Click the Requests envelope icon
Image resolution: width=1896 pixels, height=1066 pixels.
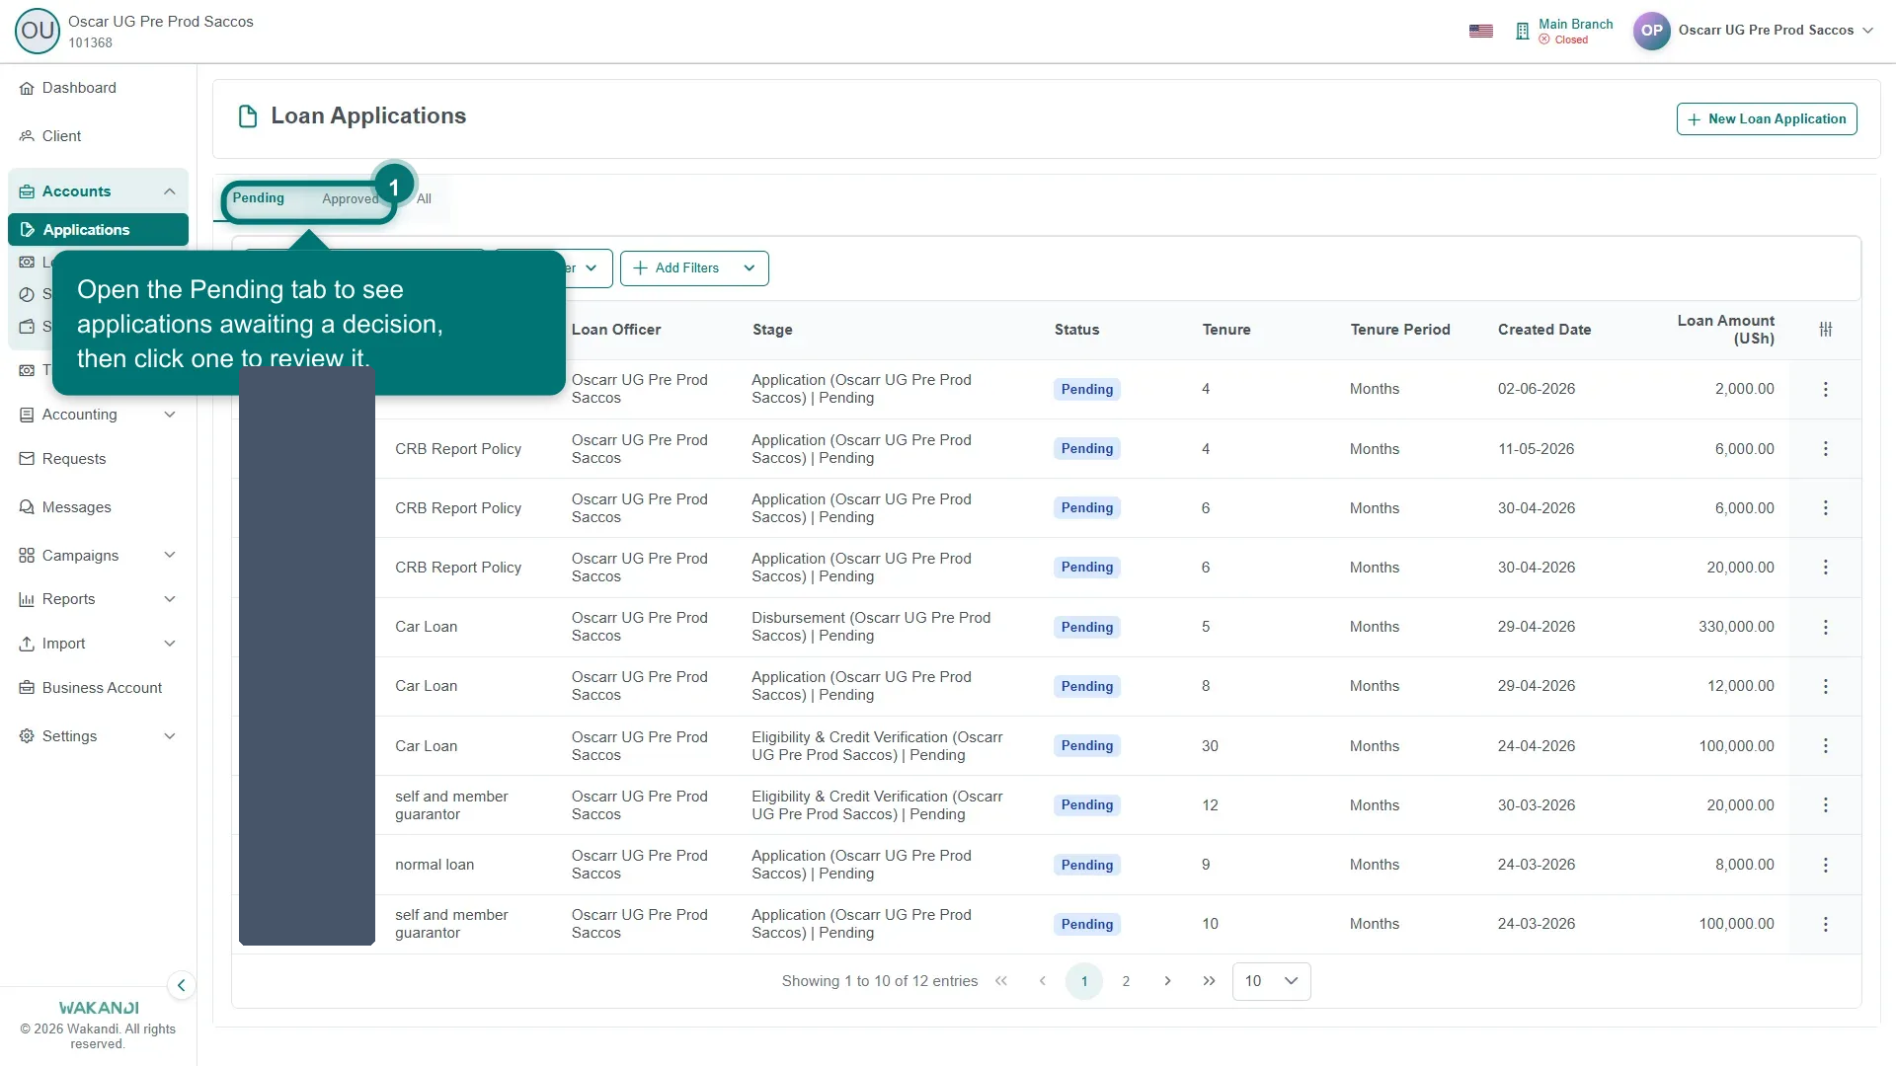point(27,459)
